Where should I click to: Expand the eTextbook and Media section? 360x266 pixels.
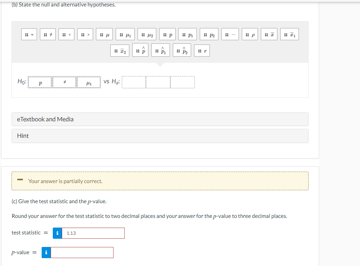(x=160, y=119)
